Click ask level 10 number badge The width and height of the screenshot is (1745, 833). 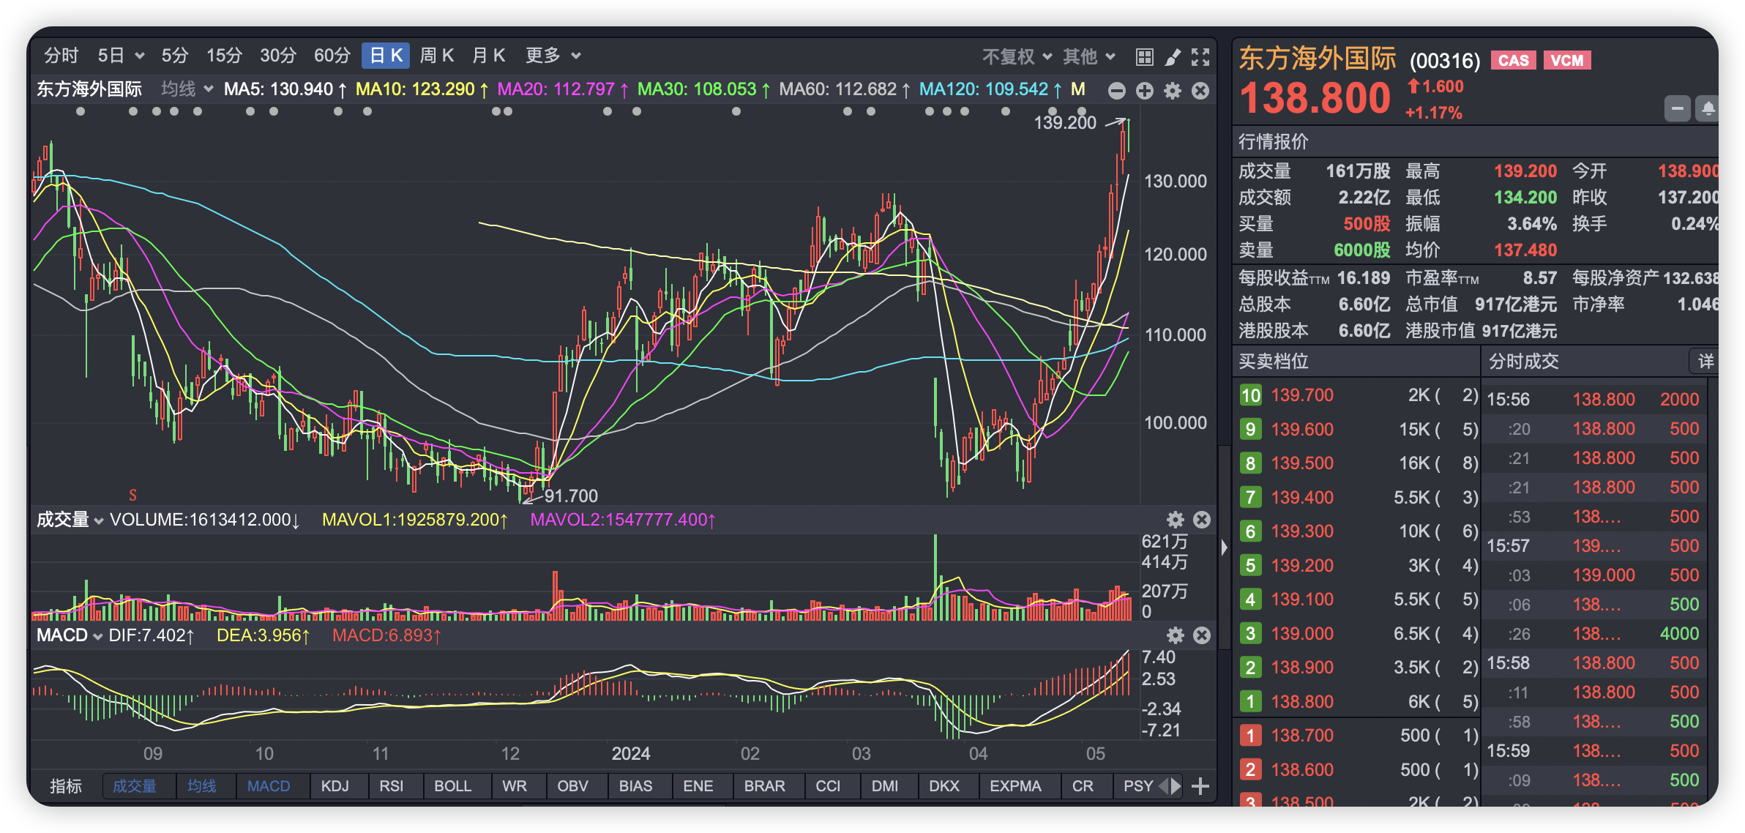coord(1250,395)
